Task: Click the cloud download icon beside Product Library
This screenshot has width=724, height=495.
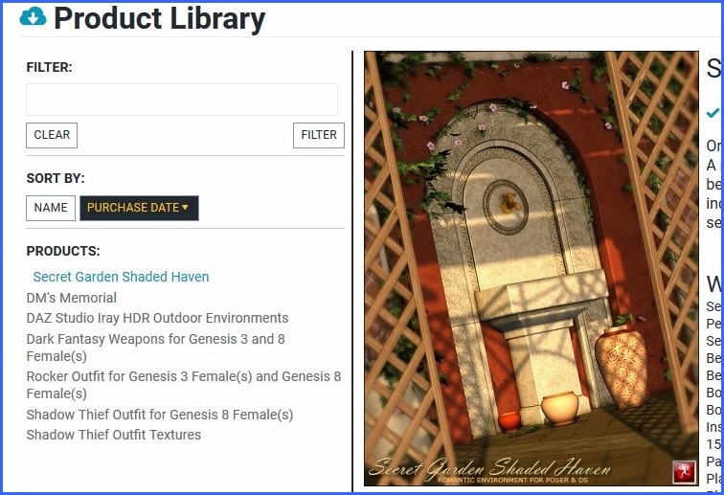Action: (x=33, y=17)
